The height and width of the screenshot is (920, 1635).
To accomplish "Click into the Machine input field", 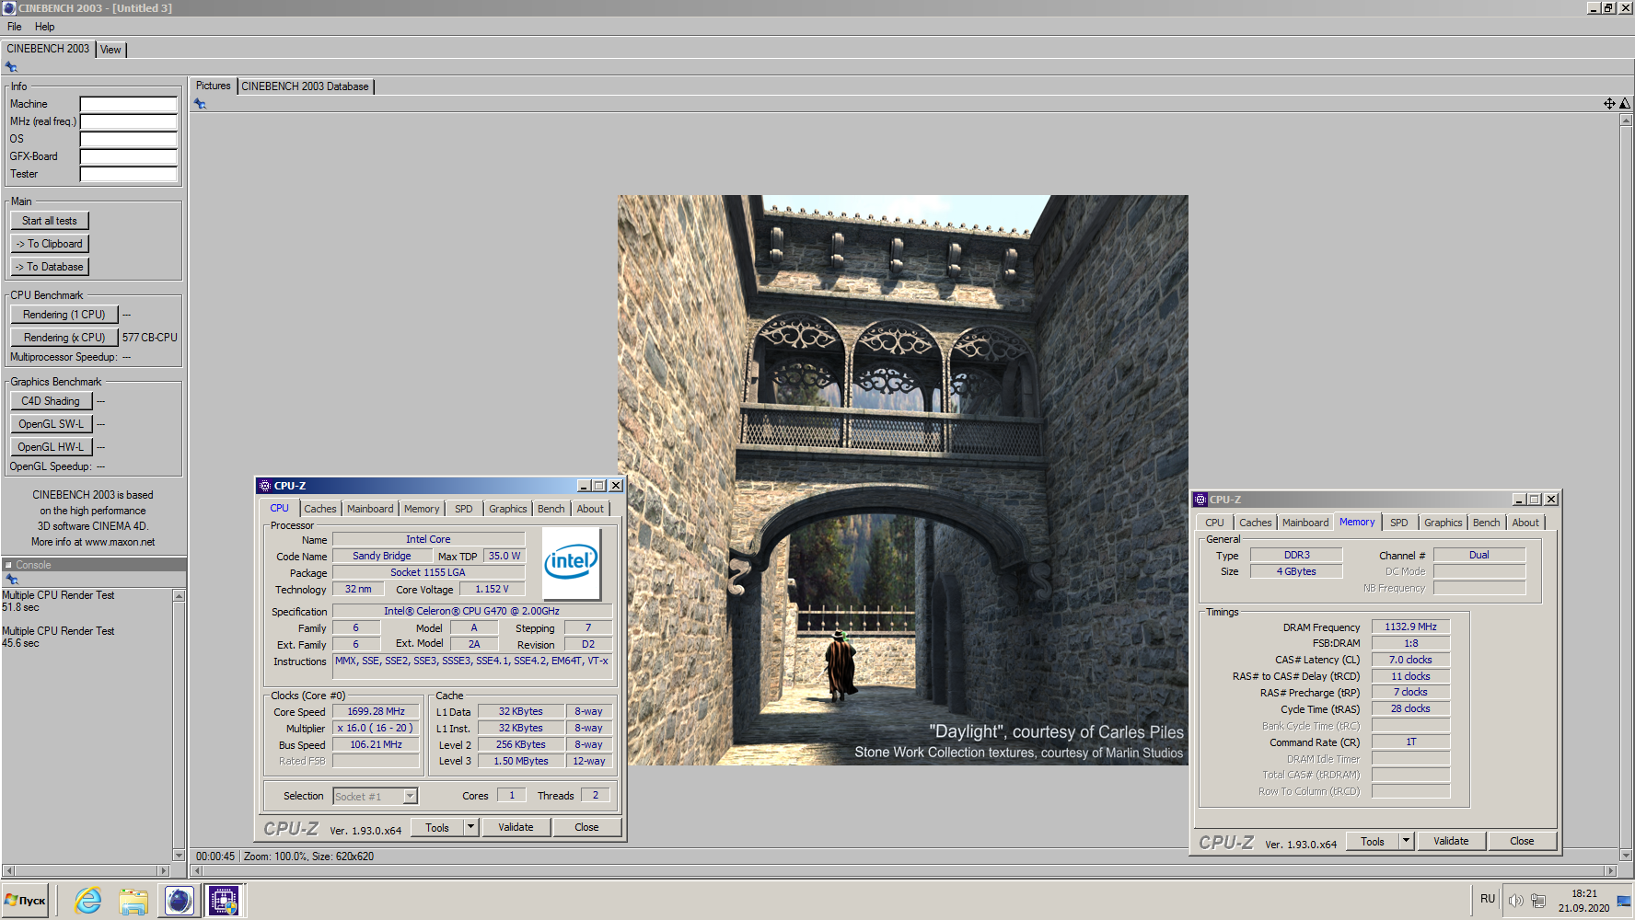I will [129, 104].
